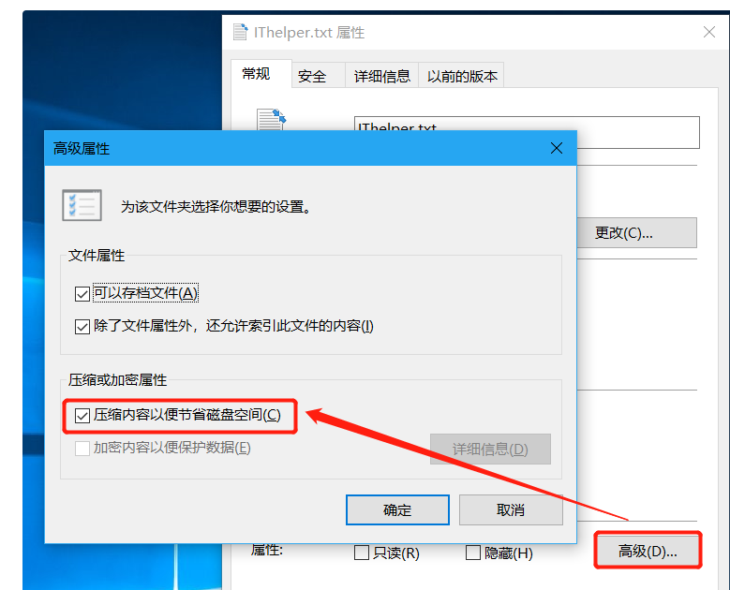
Task: Enable the Read-only (R) attribute
Action: (x=362, y=553)
